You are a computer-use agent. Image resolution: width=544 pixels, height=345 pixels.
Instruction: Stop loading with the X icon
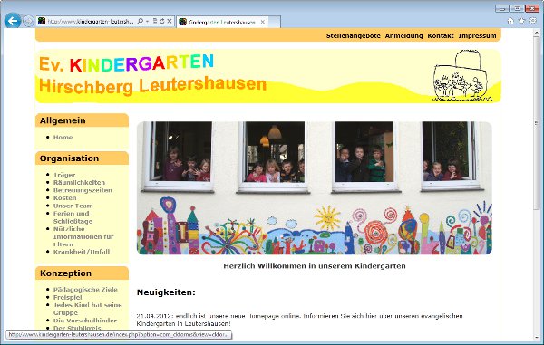click(170, 21)
